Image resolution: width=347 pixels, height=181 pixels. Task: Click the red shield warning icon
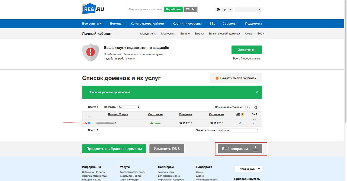[x=91, y=52]
